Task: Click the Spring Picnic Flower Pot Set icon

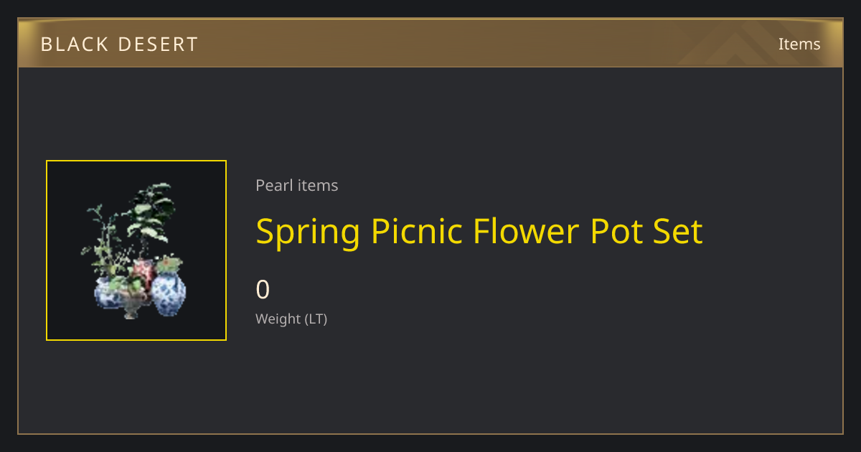Action: 136,250
